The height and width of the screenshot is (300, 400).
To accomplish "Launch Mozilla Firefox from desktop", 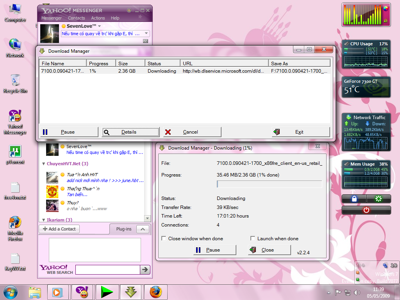I will [x=15, y=223].
